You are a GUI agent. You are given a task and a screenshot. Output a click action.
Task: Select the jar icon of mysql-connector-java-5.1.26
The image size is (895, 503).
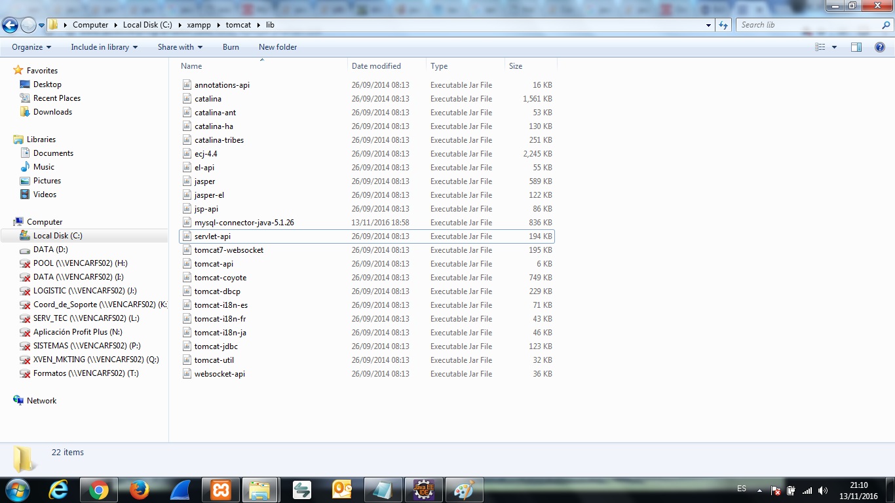[187, 223]
